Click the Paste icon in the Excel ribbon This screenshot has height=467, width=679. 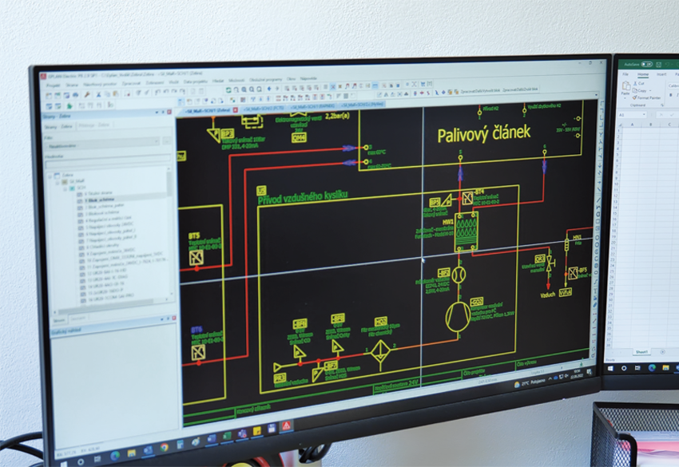click(x=625, y=87)
